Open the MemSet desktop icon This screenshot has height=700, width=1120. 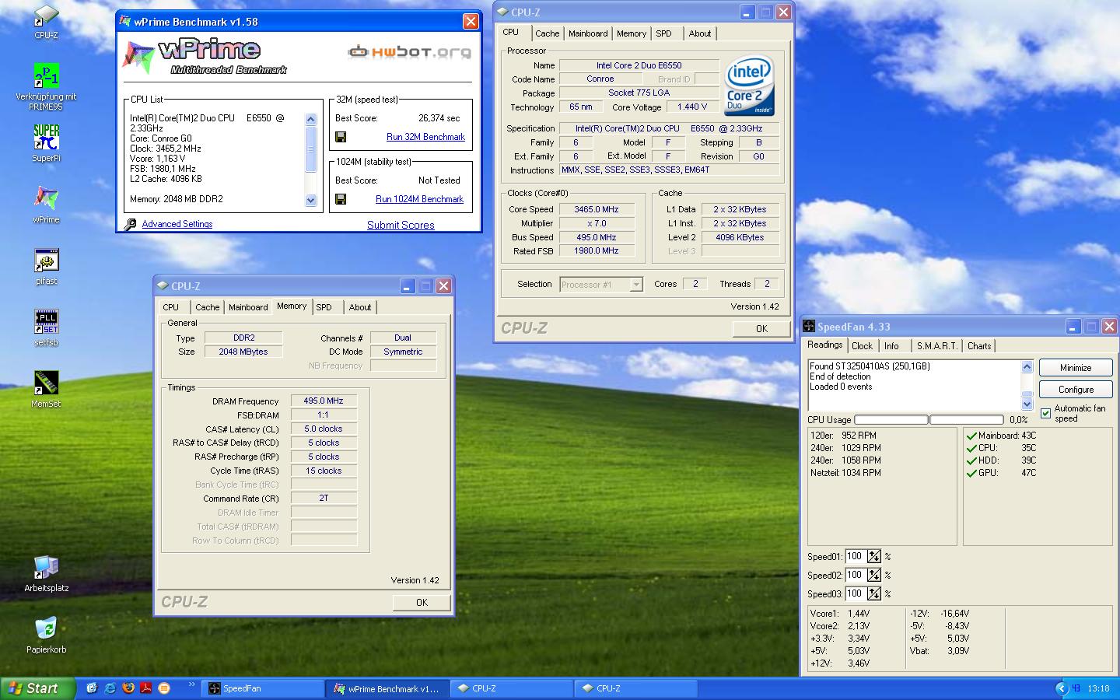click(x=46, y=389)
